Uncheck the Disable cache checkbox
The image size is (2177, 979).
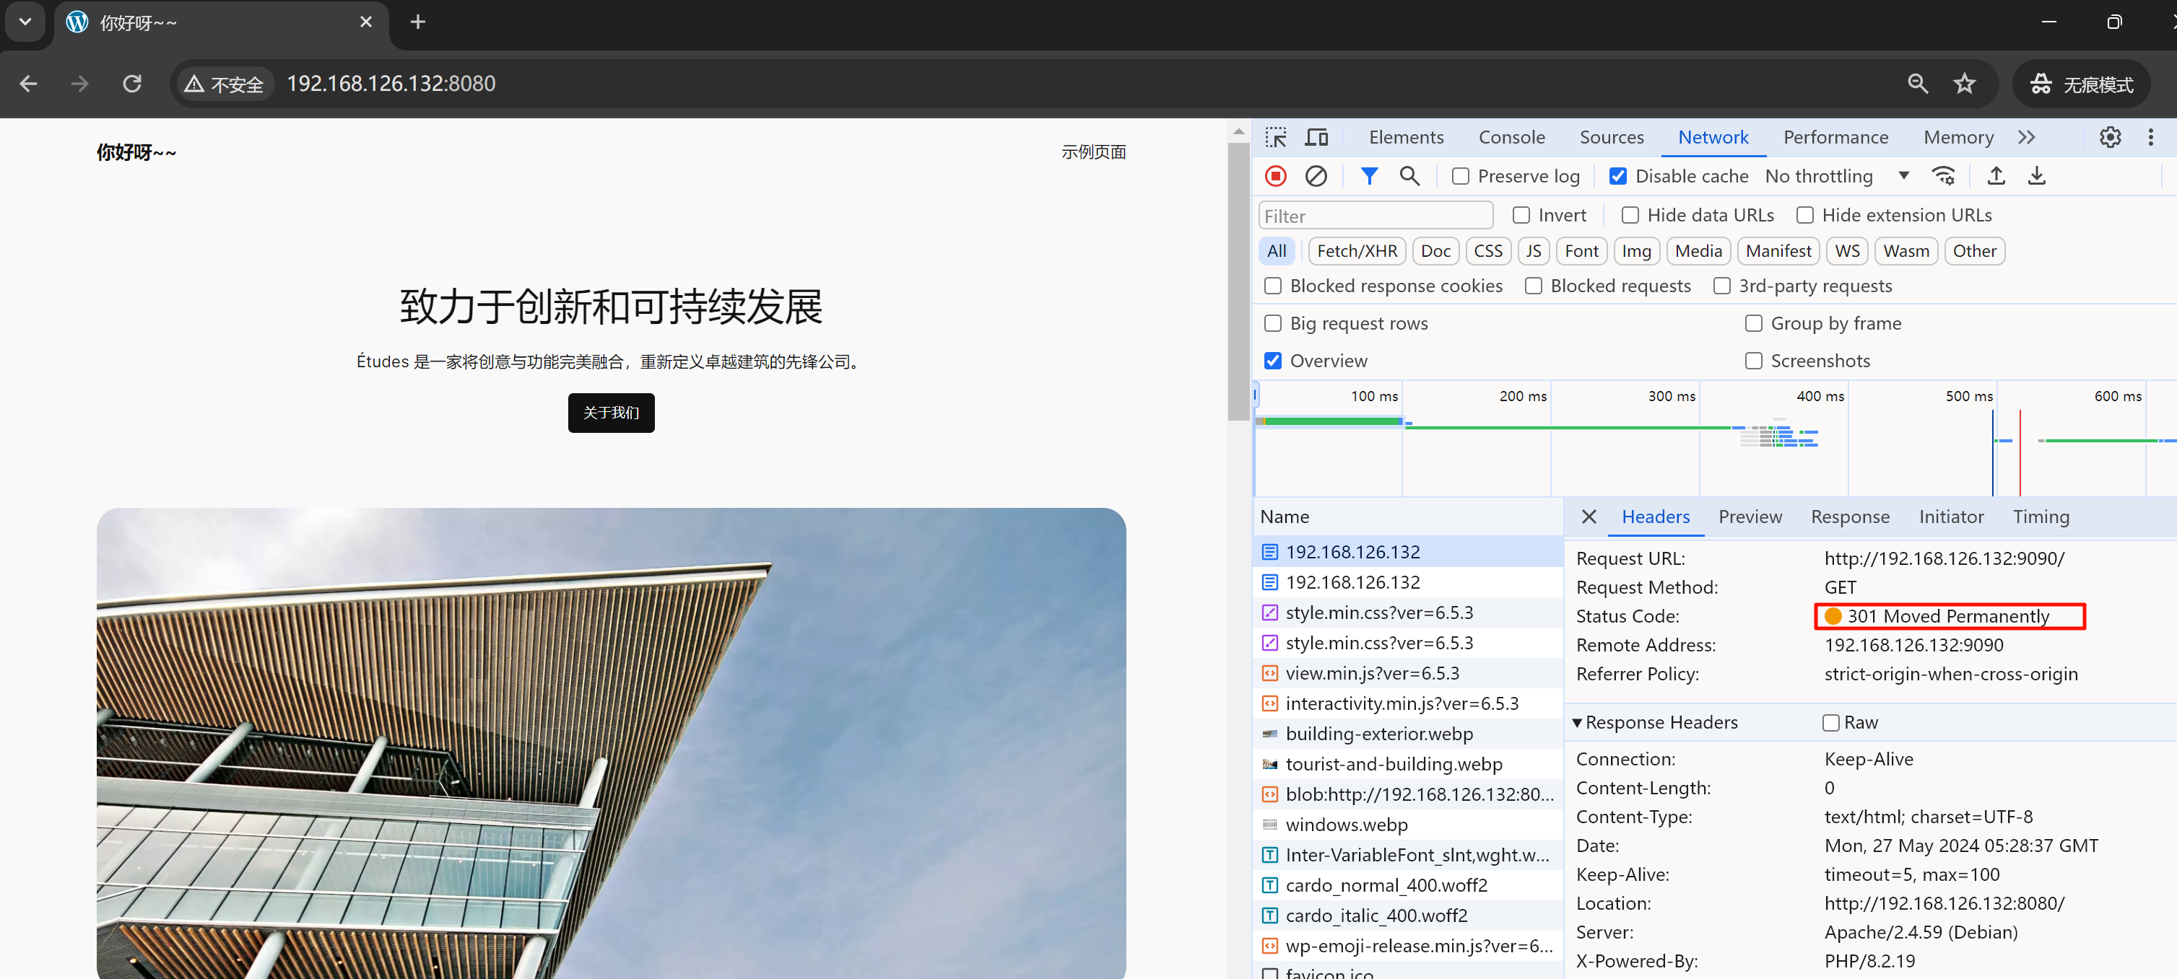pyautogui.click(x=1617, y=176)
